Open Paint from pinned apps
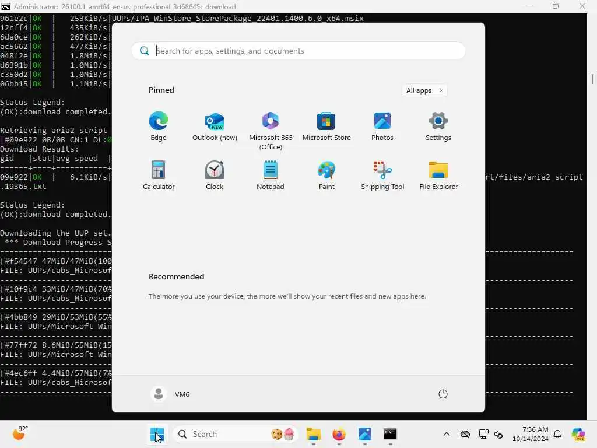 tap(326, 176)
